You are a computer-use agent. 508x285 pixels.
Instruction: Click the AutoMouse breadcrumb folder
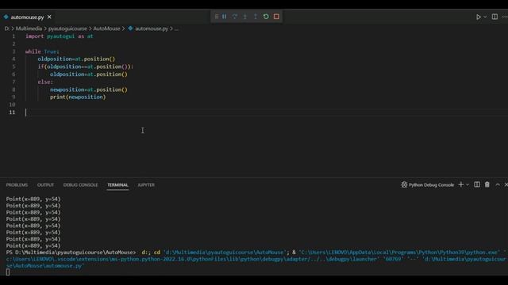(106, 28)
